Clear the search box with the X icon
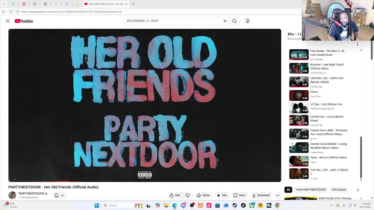 point(225,21)
